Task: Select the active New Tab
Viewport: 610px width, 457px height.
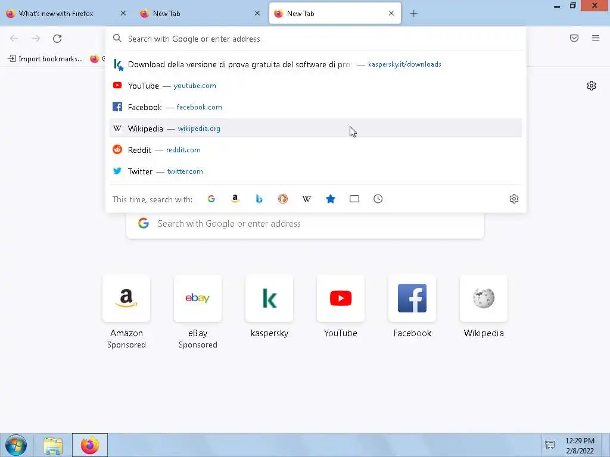Action: click(x=335, y=14)
